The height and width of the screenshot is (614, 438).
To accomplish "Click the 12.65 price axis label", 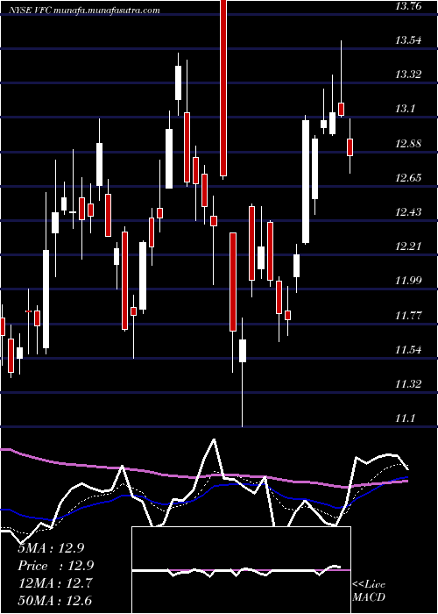I will [408, 178].
